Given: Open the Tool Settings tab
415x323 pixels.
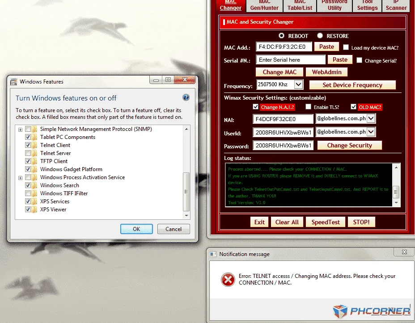Looking at the screenshot, I should 367,5.
